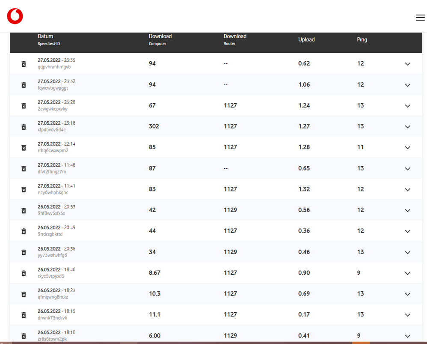Delete speedtest dfvt2fhngz7m
Viewport: 427px width, 344px height.
point(24,168)
